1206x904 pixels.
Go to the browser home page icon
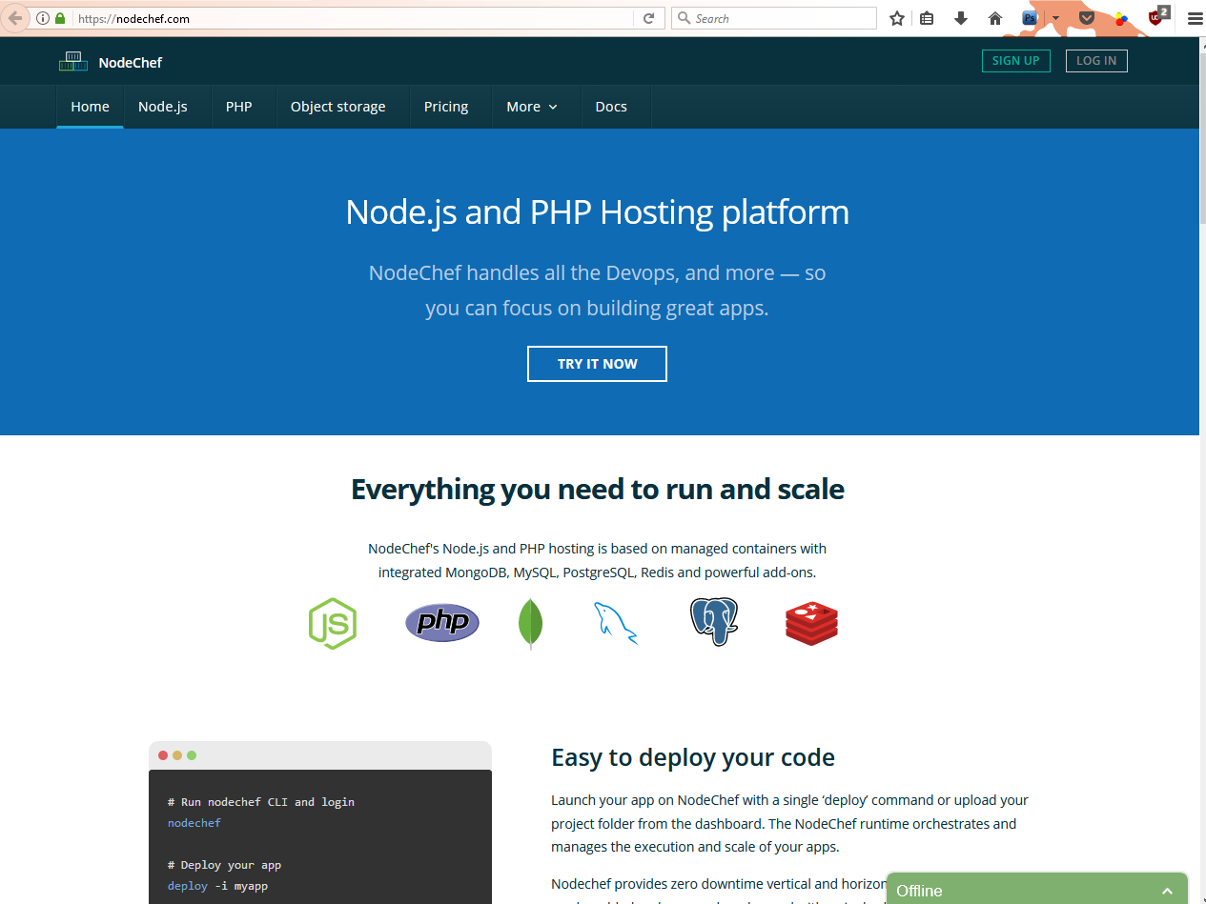click(x=995, y=18)
